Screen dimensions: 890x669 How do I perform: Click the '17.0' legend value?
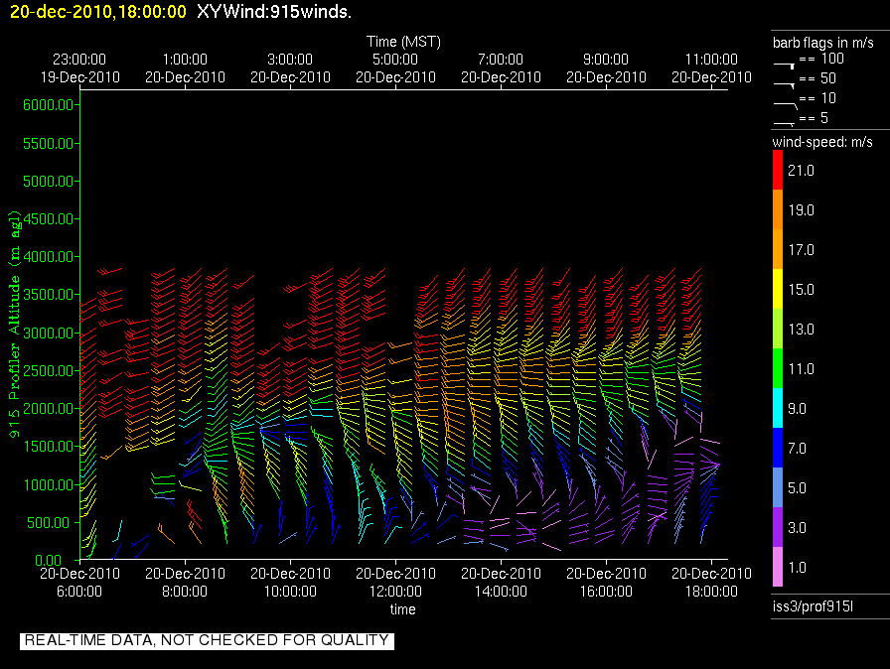coord(801,250)
